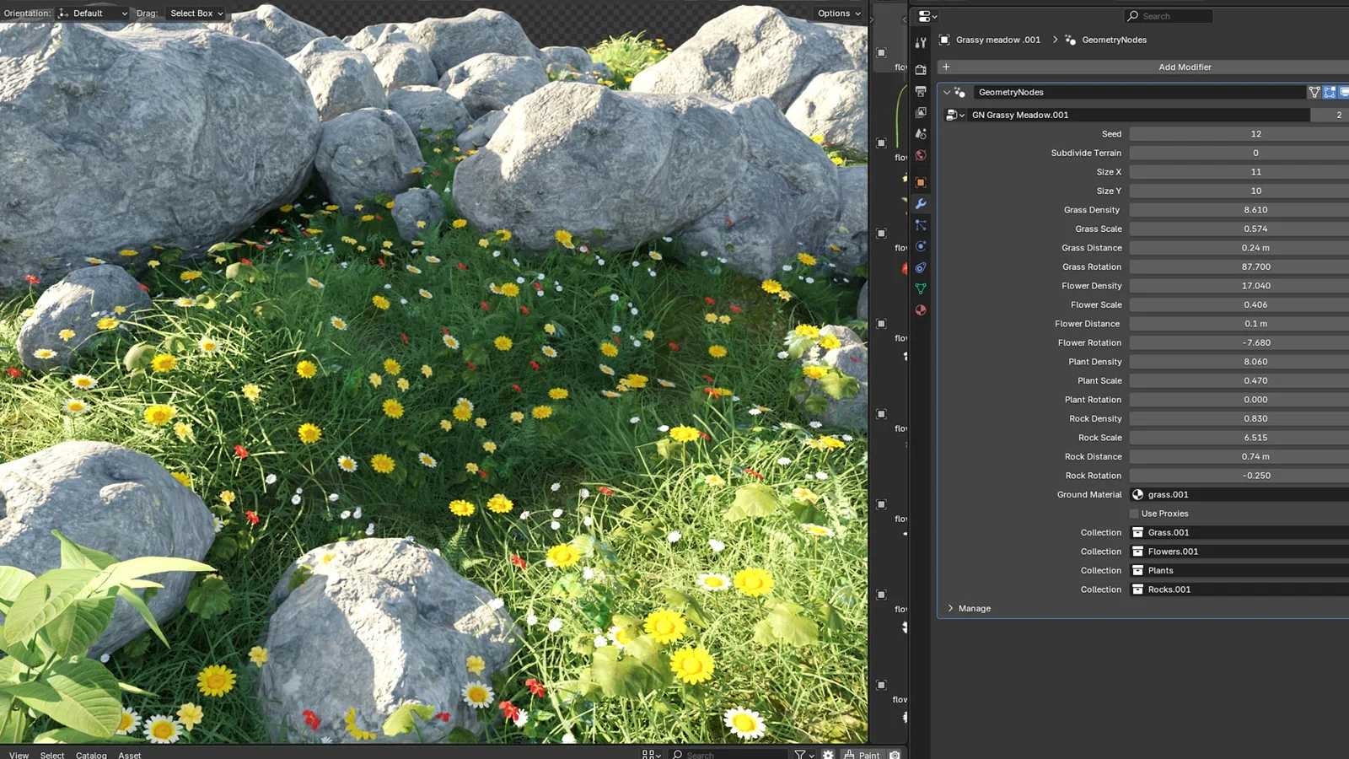Viewport: 1349px width, 759px height.
Task: Adjust the Grass Density slider
Action: [1238, 209]
